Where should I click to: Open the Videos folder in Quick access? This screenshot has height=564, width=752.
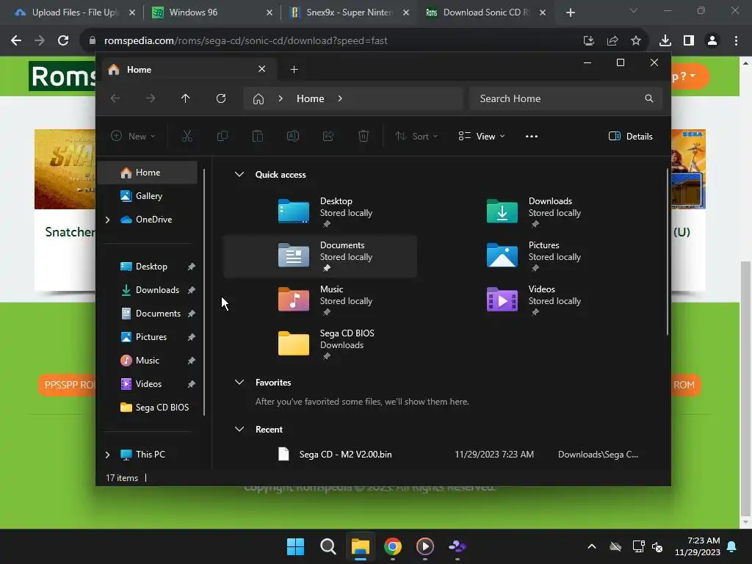[529, 300]
